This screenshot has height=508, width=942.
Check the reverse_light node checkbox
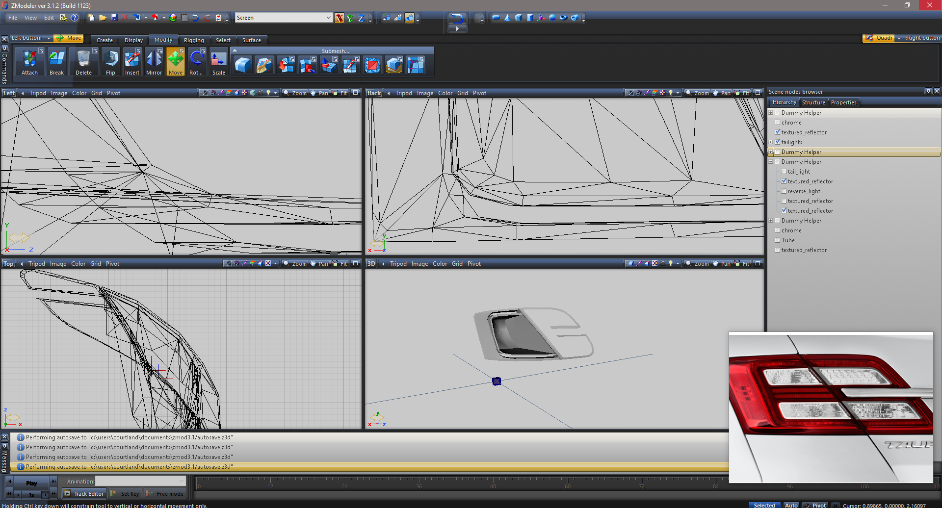coord(784,191)
